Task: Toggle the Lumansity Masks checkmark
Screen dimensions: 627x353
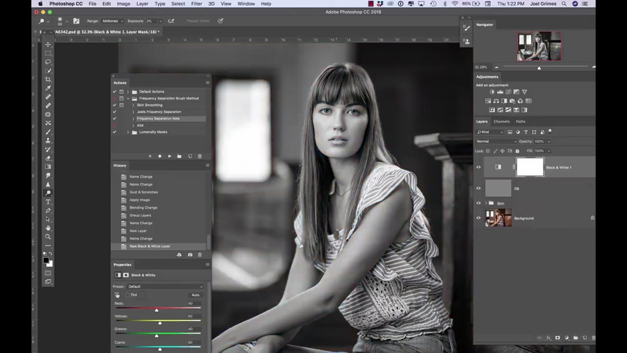Action: [114, 132]
